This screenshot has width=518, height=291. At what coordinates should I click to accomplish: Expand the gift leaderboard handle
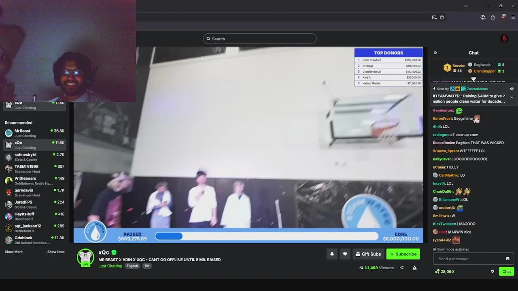point(473,79)
